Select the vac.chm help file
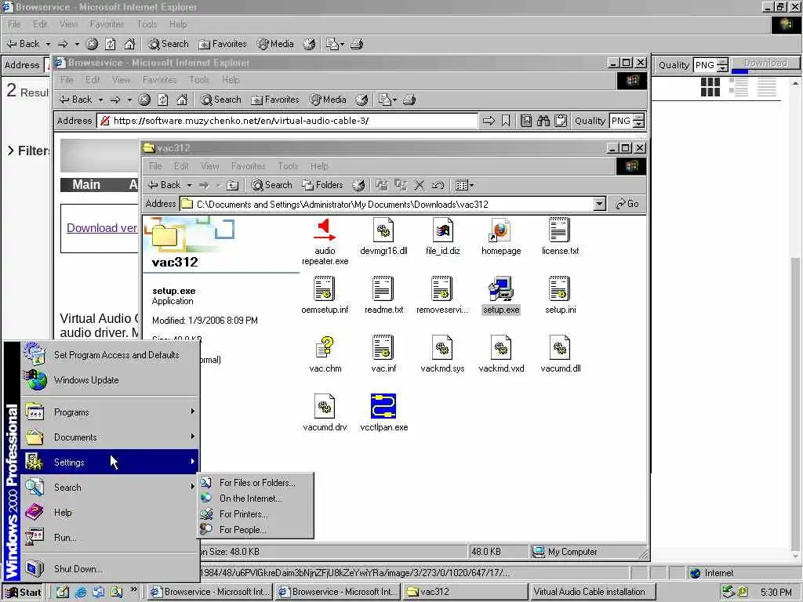The image size is (803, 602). click(325, 348)
